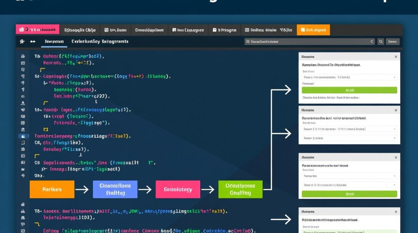Close the second right-side panel using X
Viewport: 418px width, 233px height.
tap(396, 110)
